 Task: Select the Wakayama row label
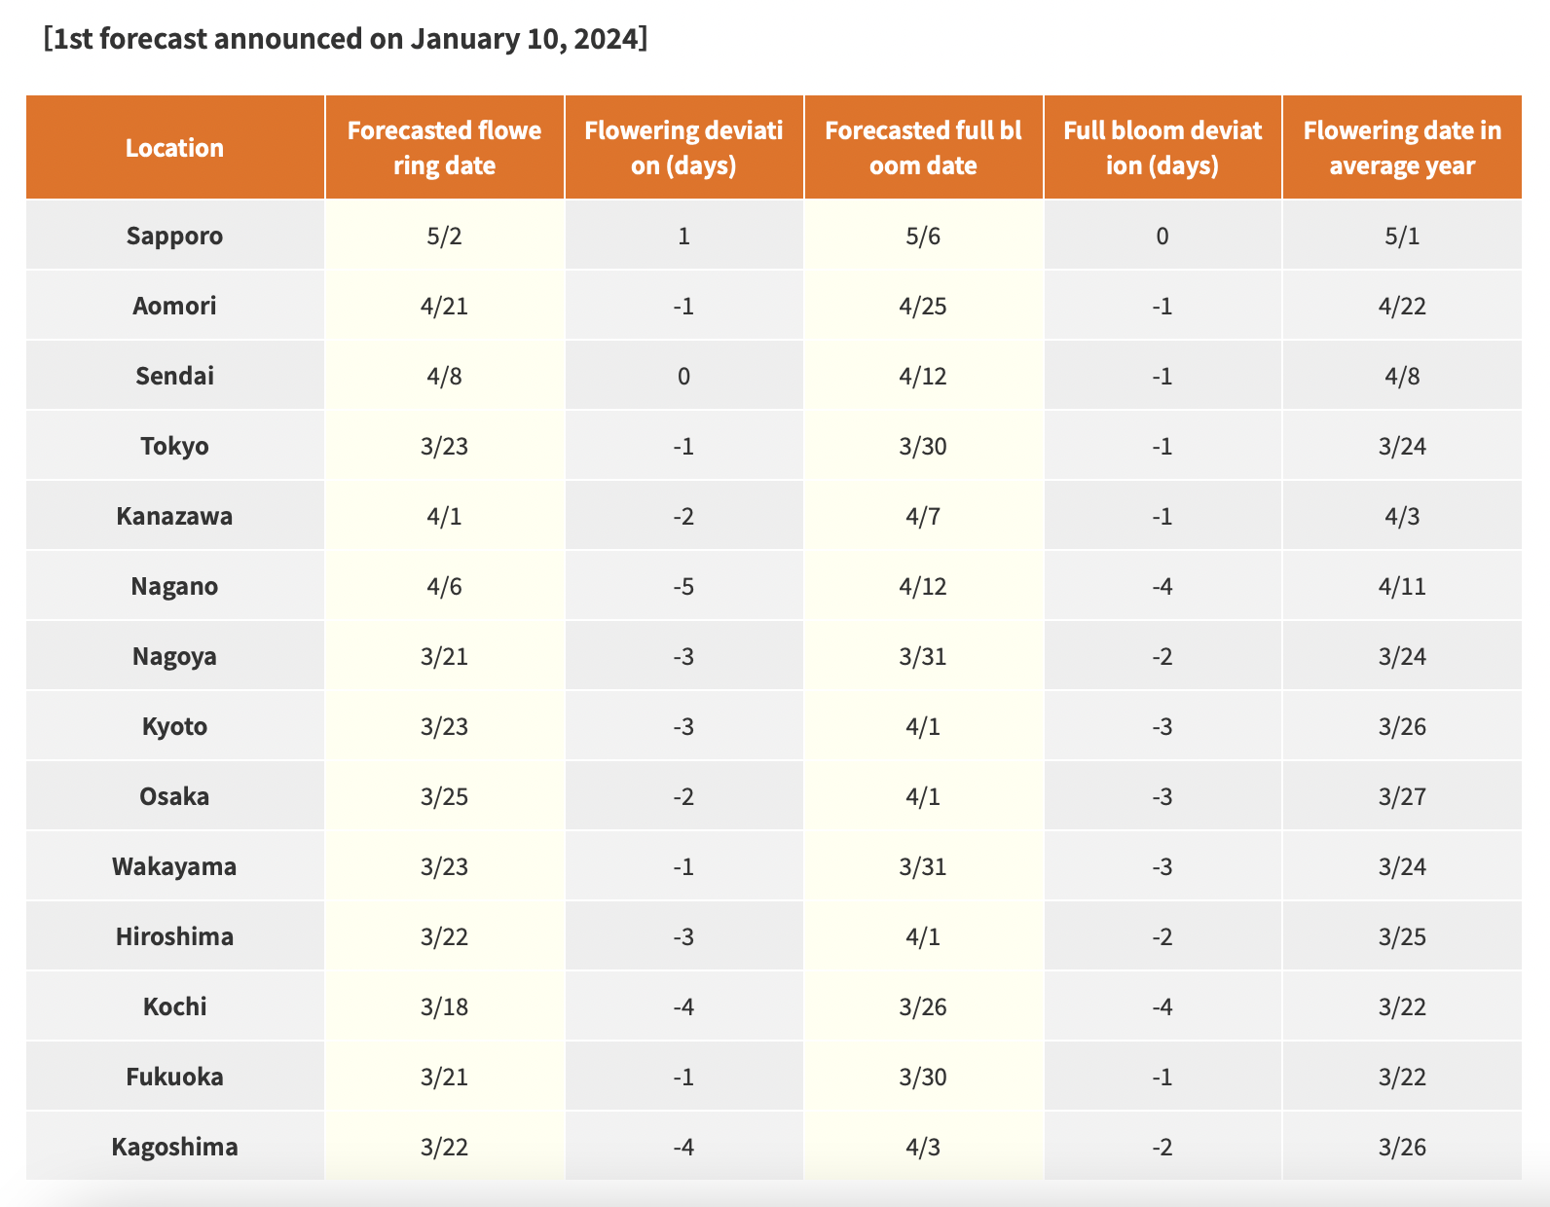pyautogui.click(x=174, y=866)
